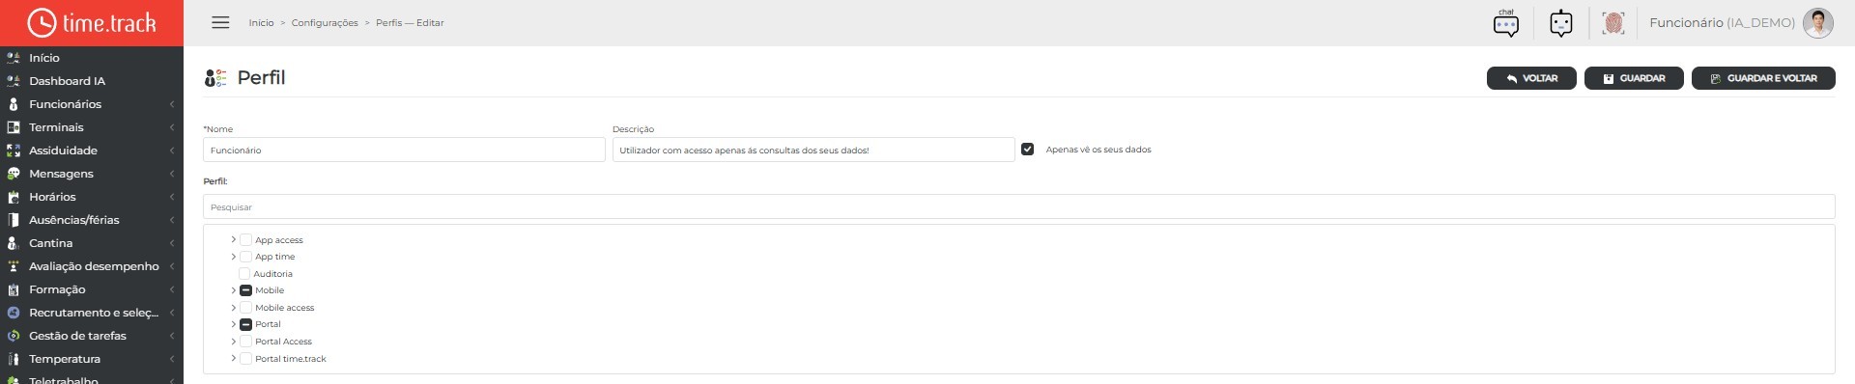Click the Terminais sidebar icon
The image size is (1855, 384).
click(14, 127)
